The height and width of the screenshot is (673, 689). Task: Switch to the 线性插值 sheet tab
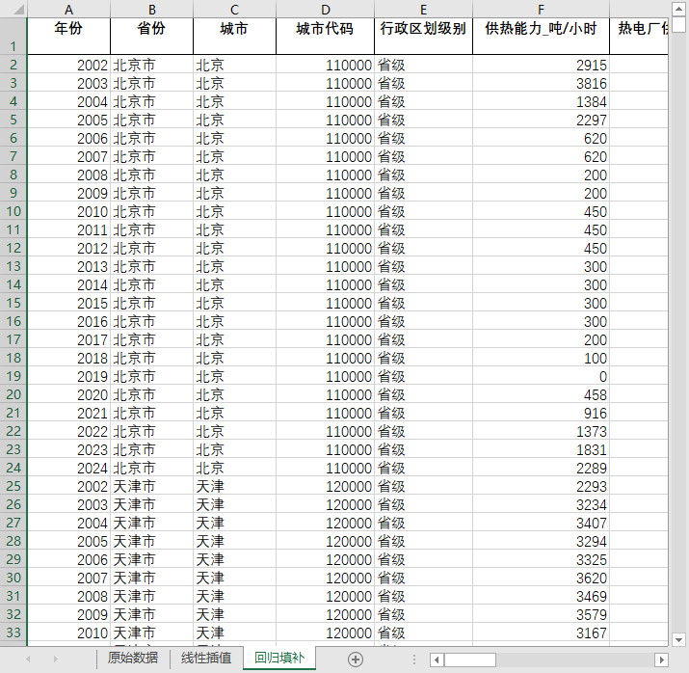point(206,658)
